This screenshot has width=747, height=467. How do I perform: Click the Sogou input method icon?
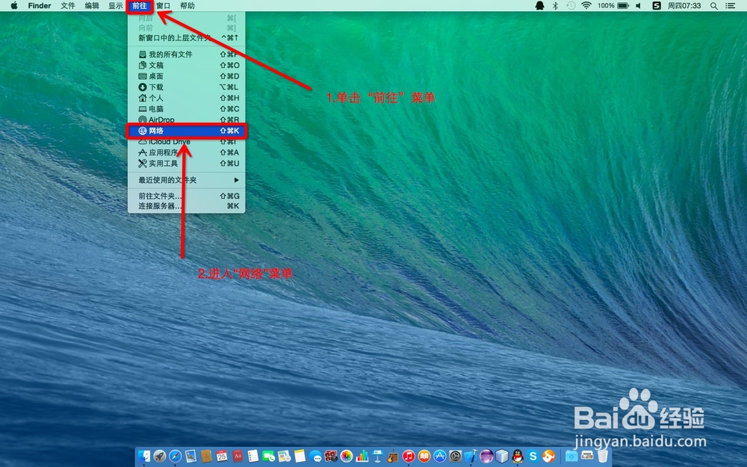point(657,6)
